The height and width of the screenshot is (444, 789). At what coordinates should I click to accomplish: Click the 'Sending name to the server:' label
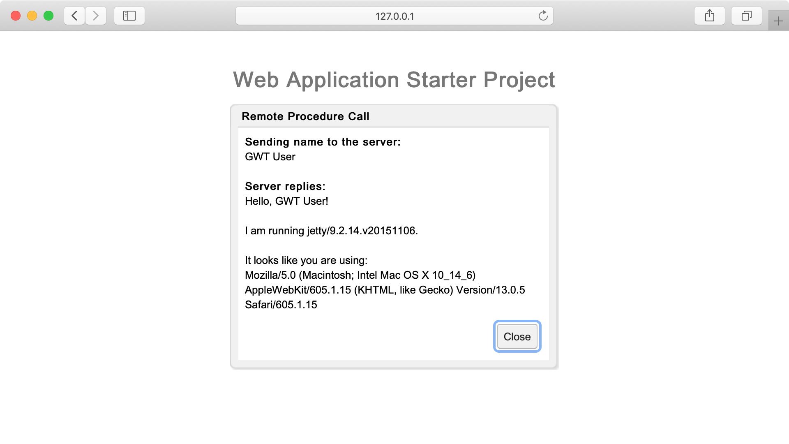coord(323,142)
